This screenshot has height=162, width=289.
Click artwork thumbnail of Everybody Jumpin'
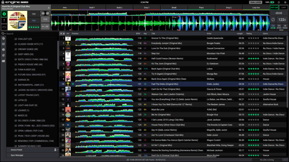pyautogui.click(x=68, y=43)
